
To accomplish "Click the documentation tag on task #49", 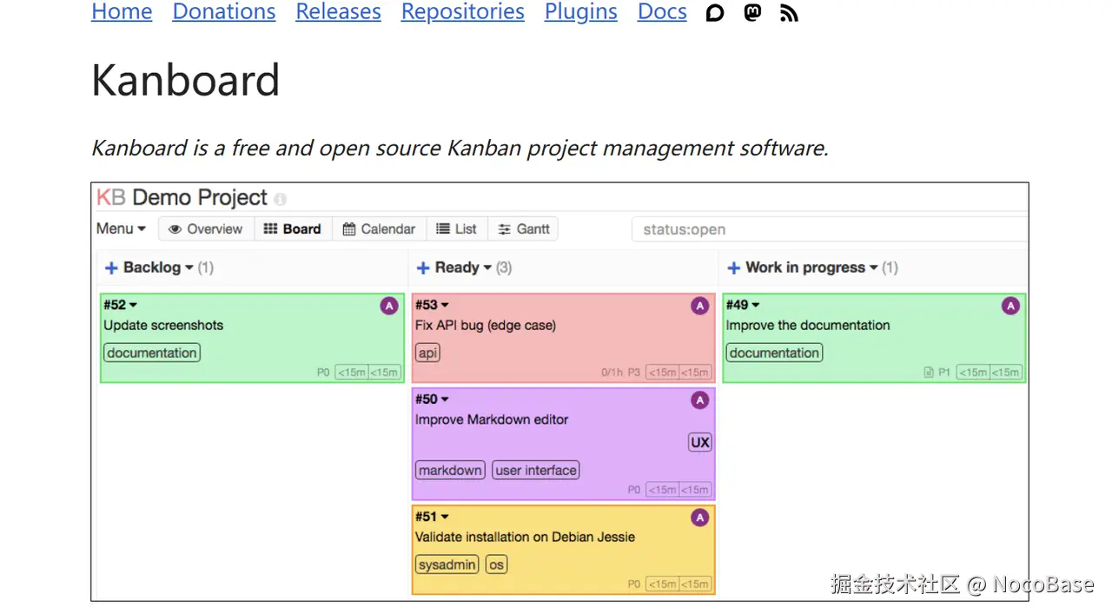I will coord(774,353).
